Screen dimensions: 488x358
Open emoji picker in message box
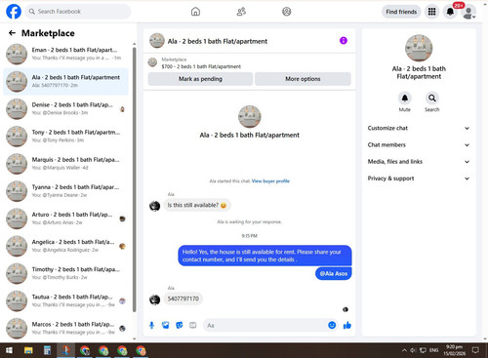332,325
